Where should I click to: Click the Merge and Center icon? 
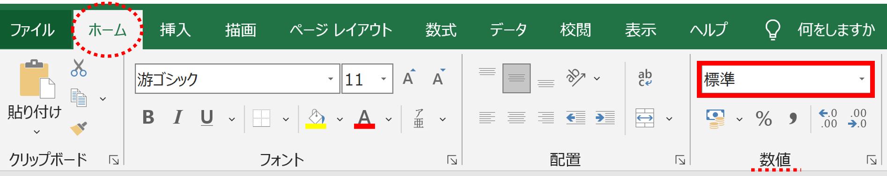click(645, 118)
